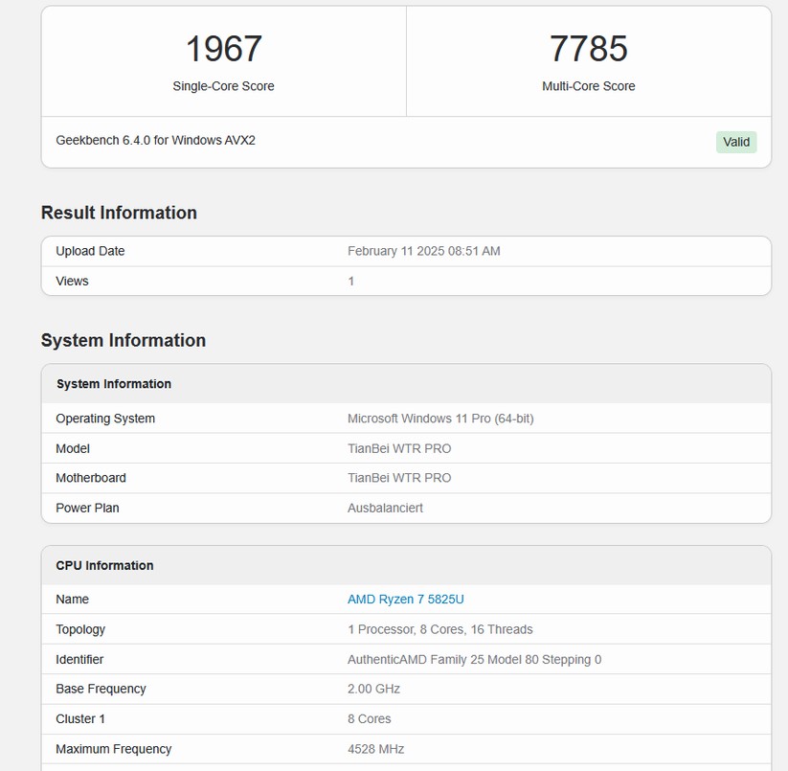Screen dimensions: 788x771
Task: Click the green Valid badge
Action: pyautogui.click(x=735, y=142)
